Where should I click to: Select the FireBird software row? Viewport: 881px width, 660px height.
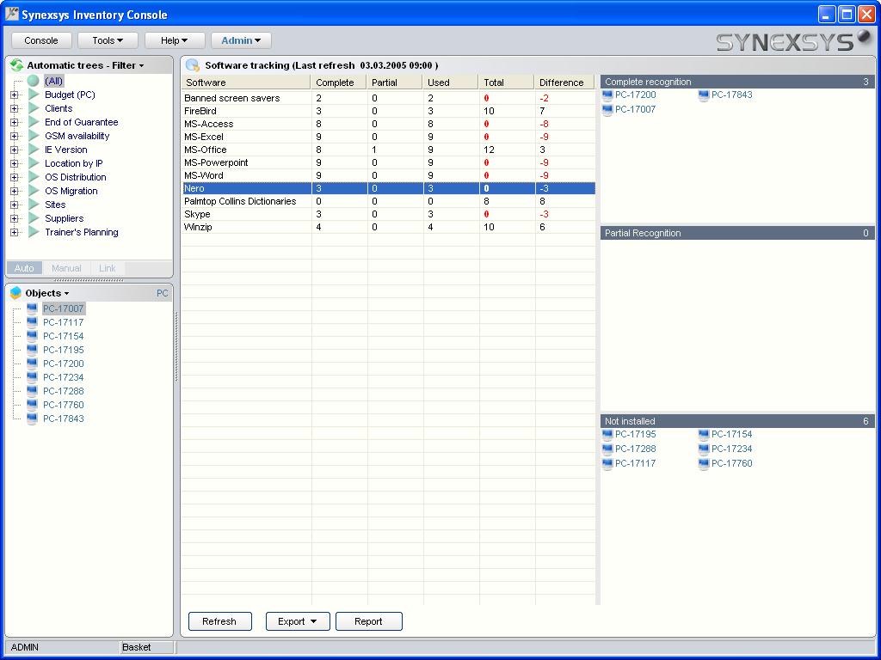click(388, 111)
